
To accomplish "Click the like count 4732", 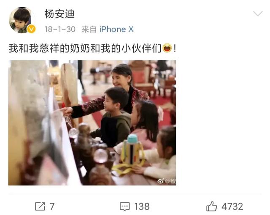I will (232, 207).
